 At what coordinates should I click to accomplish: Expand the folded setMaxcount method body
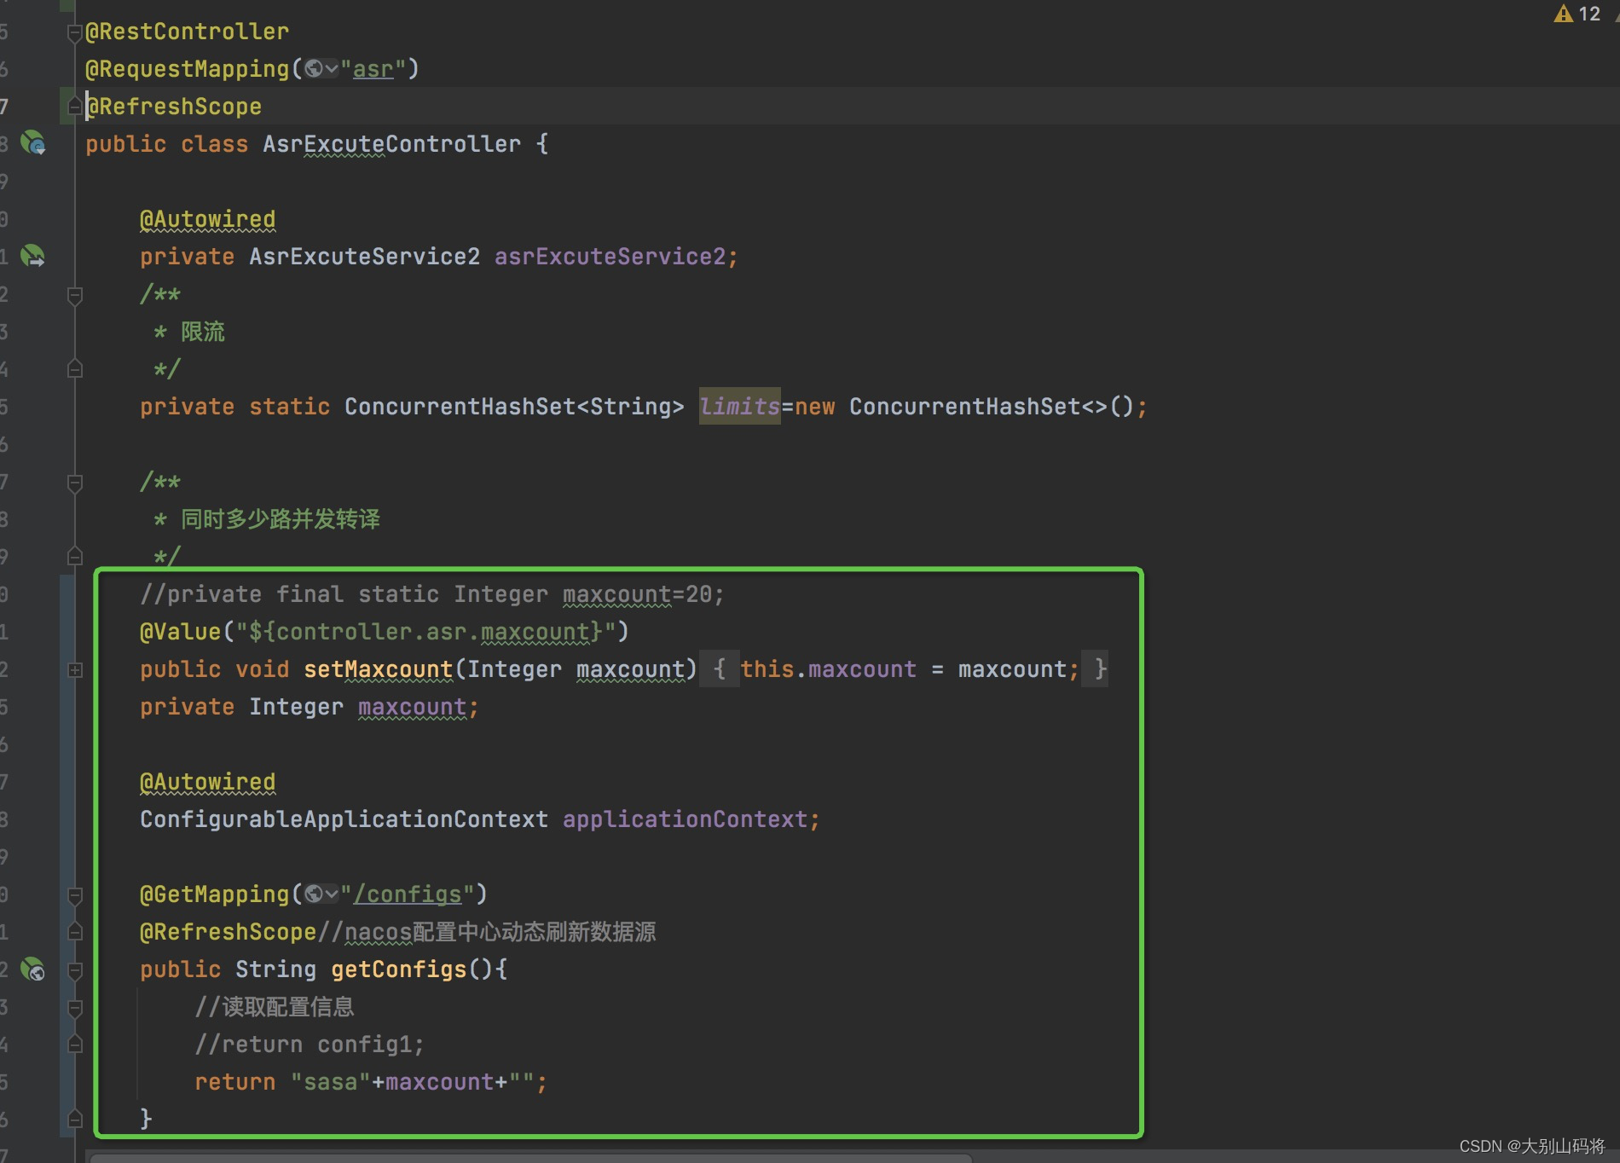click(75, 670)
